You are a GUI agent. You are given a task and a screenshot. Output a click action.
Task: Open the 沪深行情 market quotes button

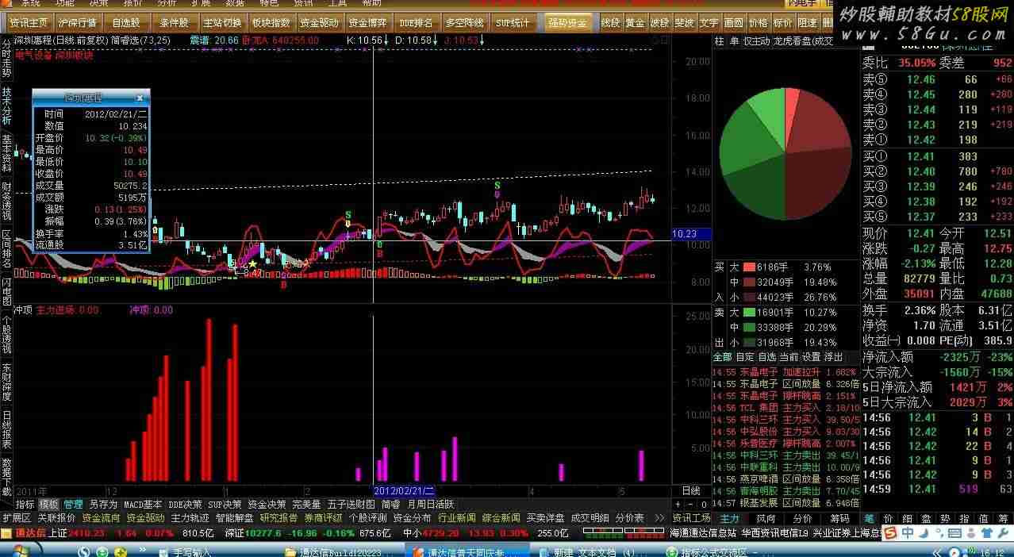coord(78,23)
